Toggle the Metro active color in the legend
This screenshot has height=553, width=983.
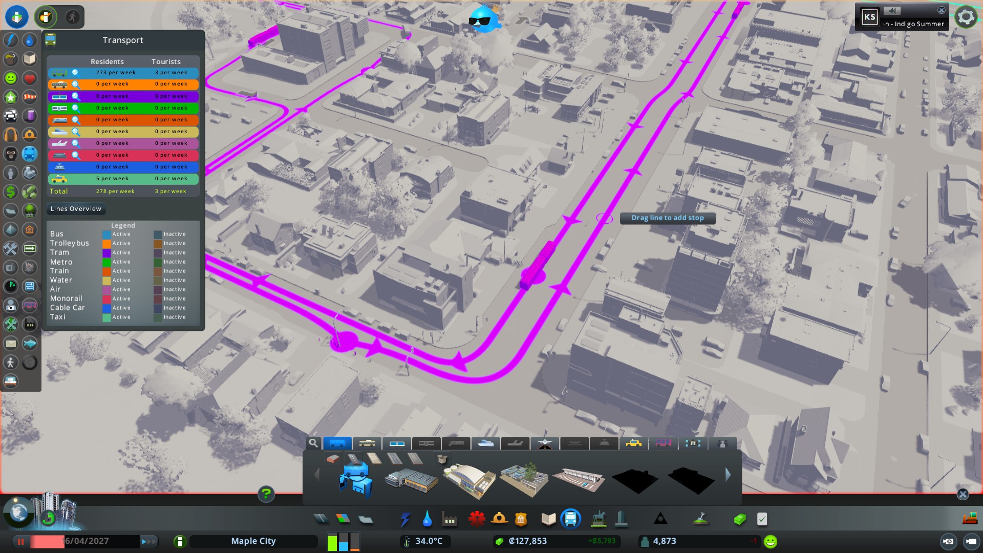coord(106,262)
